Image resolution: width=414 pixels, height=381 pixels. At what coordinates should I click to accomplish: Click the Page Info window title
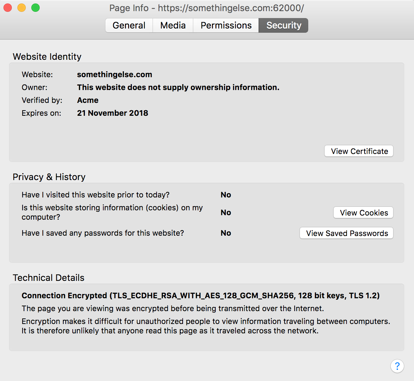(207, 8)
